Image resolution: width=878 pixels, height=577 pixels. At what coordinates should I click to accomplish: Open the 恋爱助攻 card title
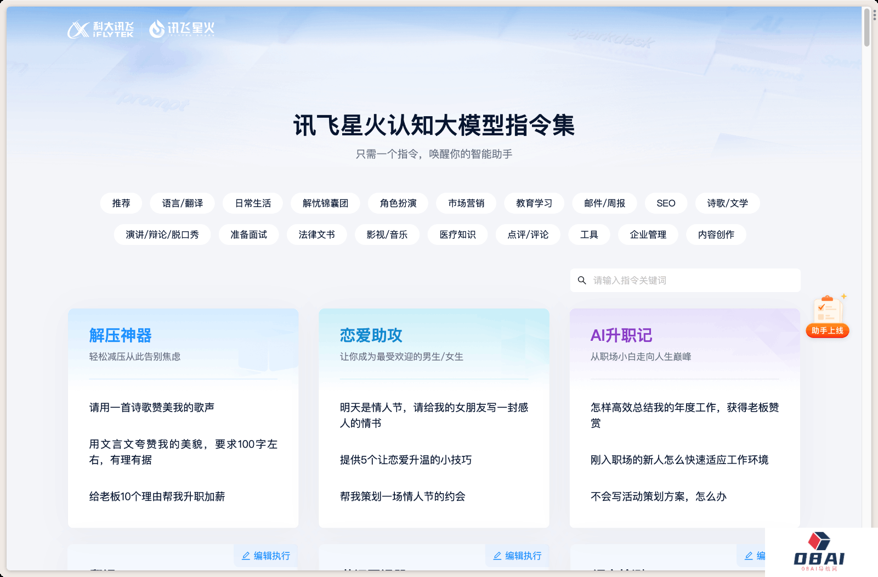coord(371,335)
